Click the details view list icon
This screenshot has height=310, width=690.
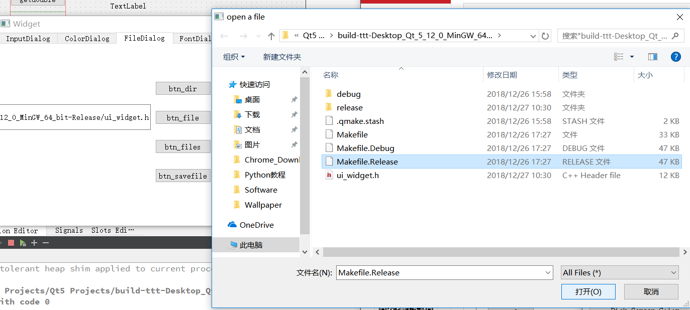[x=619, y=56]
